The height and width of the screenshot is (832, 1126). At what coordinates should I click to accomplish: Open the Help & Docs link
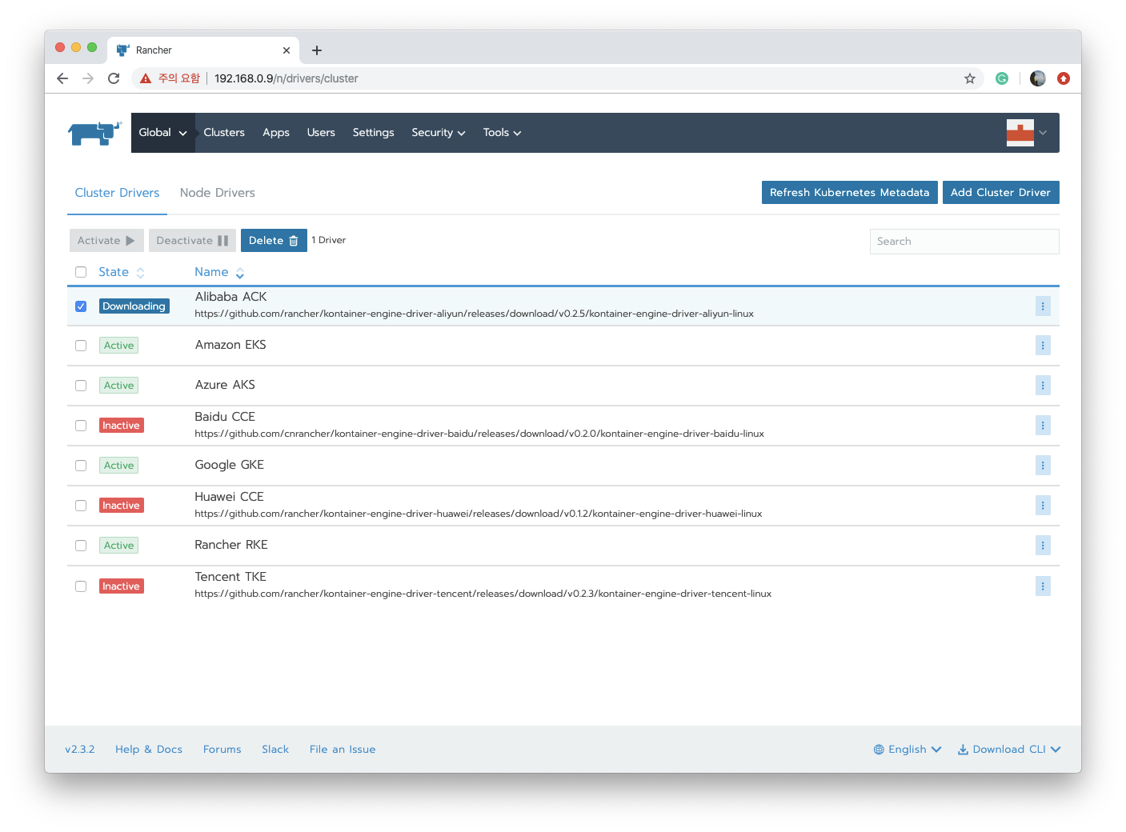point(149,750)
